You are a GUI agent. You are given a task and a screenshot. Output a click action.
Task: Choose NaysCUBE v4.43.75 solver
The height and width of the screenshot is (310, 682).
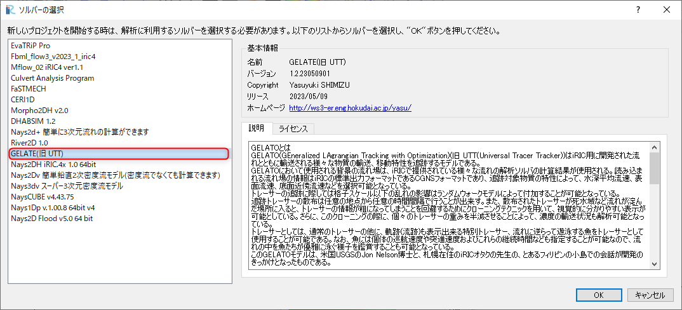click(119, 197)
